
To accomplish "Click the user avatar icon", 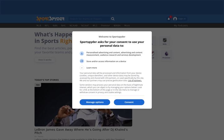I will (175, 19).
